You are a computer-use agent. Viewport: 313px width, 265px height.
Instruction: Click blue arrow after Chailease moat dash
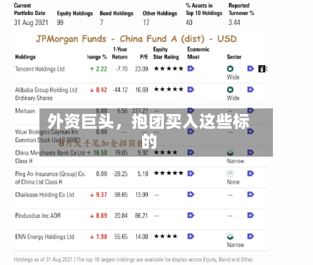click(x=250, y=194)
